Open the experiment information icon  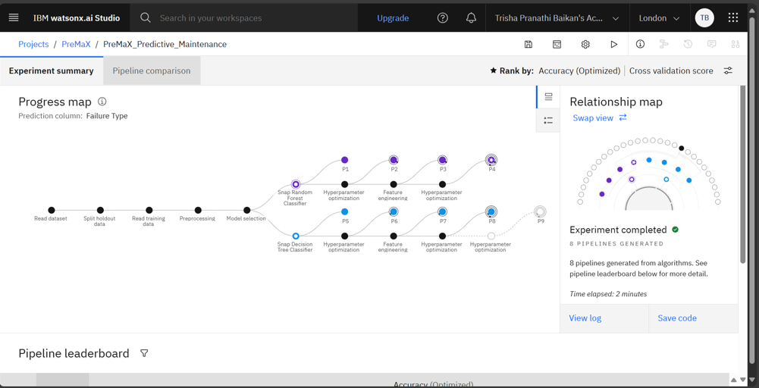coord(640,45)
